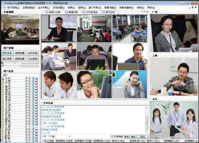Click the 视频九分屏 tab icon
Screen dimensions: 199x143
tap(47, 12)
